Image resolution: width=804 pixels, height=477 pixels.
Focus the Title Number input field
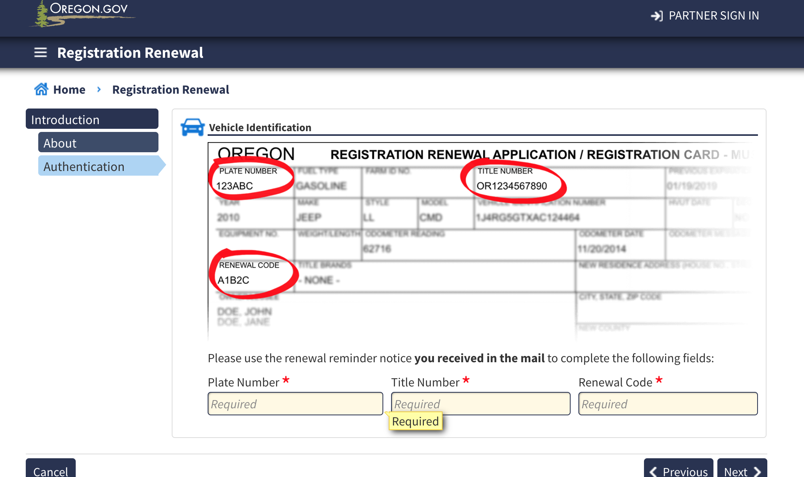pyautogui.click(x=503, y=402)
